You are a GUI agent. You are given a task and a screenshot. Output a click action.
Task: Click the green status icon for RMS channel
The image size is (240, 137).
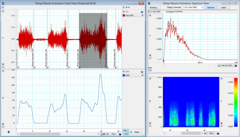coord(142,72)
